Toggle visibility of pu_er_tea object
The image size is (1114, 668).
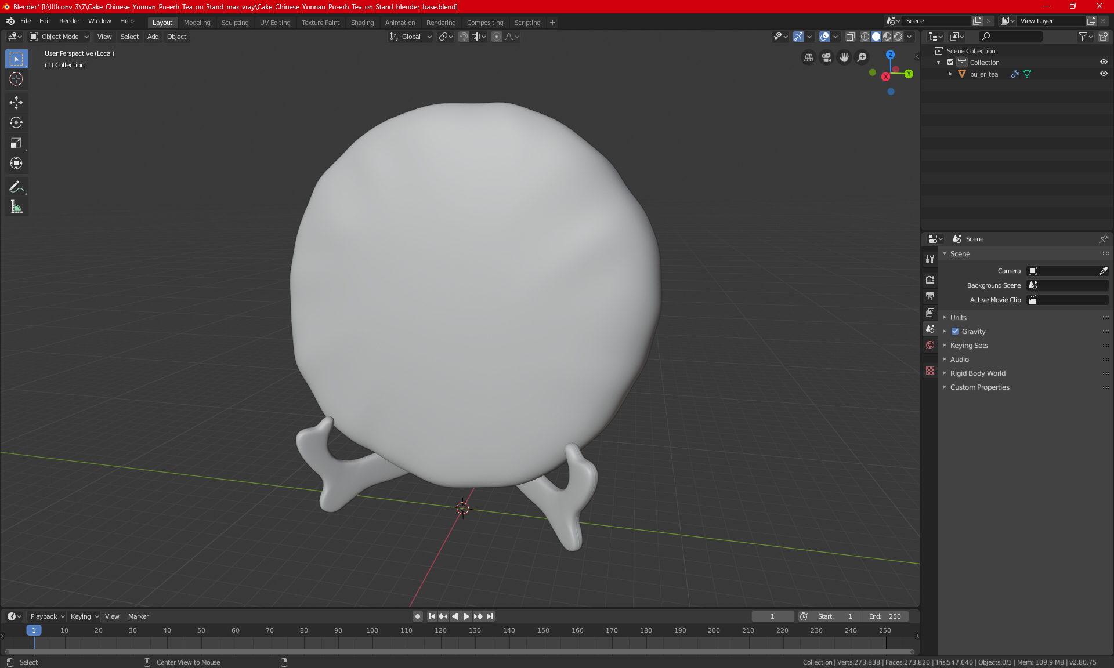point(1102,73)
